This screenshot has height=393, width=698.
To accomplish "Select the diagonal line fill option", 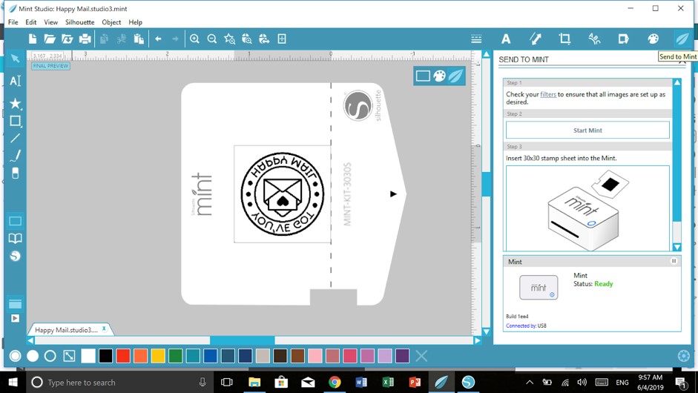I will [x=69, y=356].
